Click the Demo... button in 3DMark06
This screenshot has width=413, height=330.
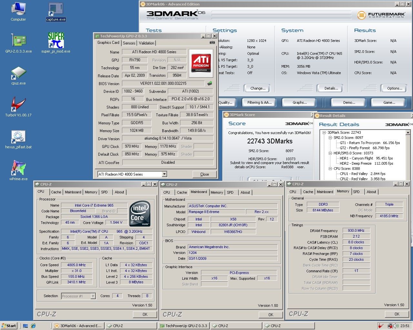point(349,102)
